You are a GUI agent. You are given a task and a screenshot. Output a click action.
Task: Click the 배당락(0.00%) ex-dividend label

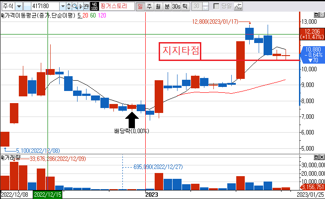point(132,131)
